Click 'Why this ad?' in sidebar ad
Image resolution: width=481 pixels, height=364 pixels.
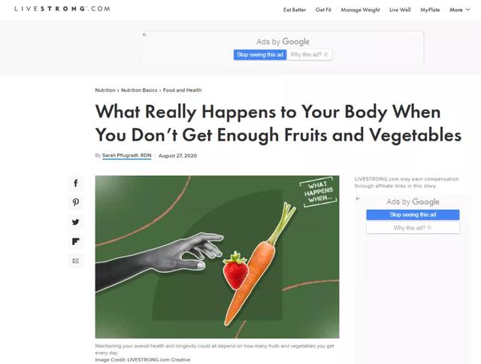click(x=413, y=228)
